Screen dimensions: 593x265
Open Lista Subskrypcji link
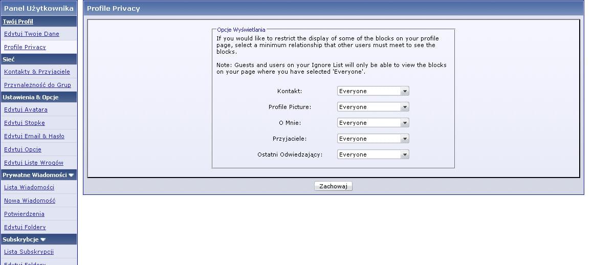coord(29,252)
